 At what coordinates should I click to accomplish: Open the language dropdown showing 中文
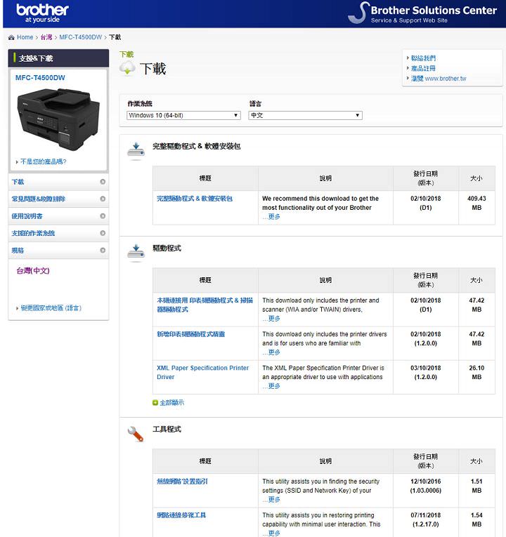[x=305, y=115]
